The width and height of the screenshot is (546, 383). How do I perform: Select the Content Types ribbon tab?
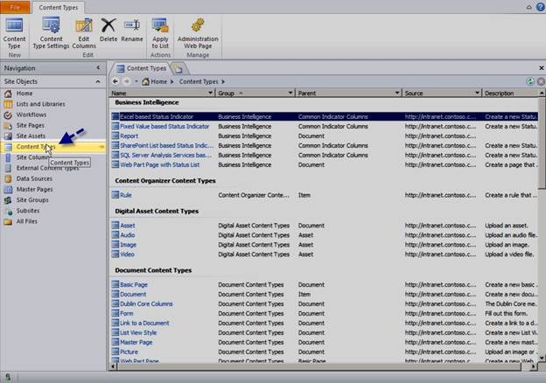[x=58, y=7]
